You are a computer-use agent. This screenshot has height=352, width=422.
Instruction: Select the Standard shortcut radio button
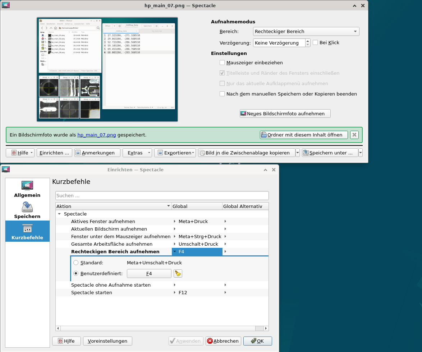tap(76, 263)
